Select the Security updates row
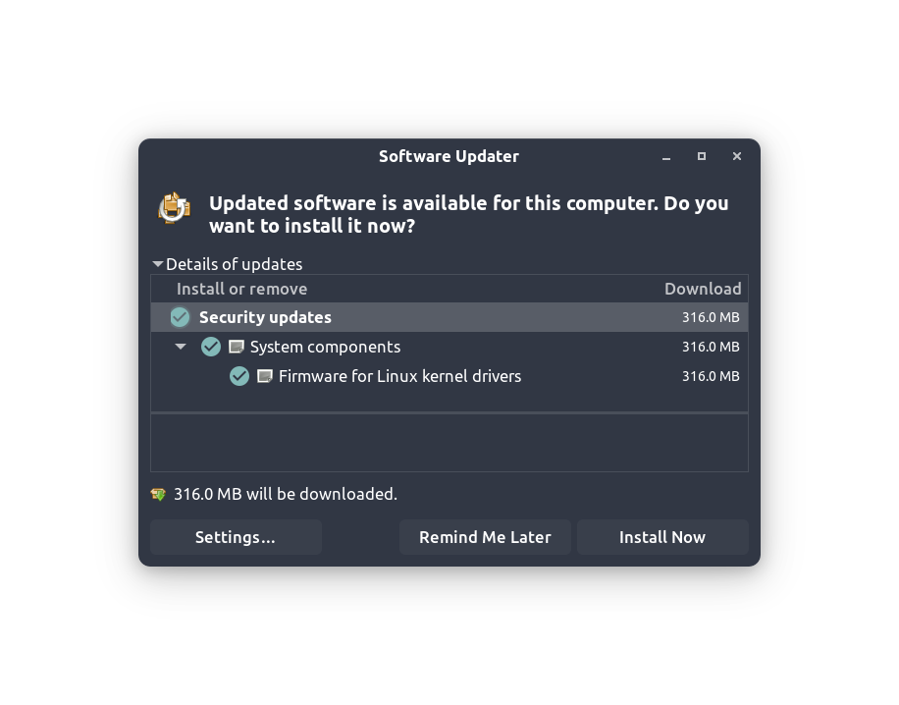 [442, 317]
